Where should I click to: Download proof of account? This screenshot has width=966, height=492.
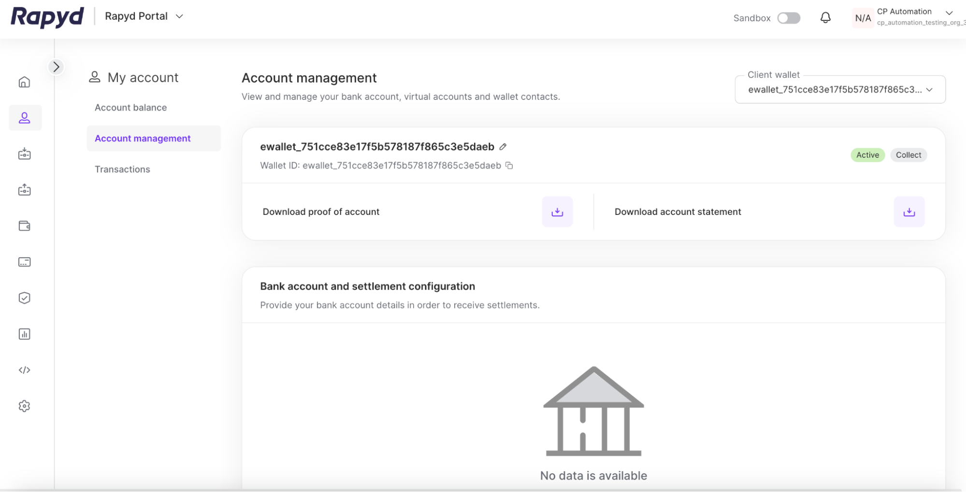point(557,212)
